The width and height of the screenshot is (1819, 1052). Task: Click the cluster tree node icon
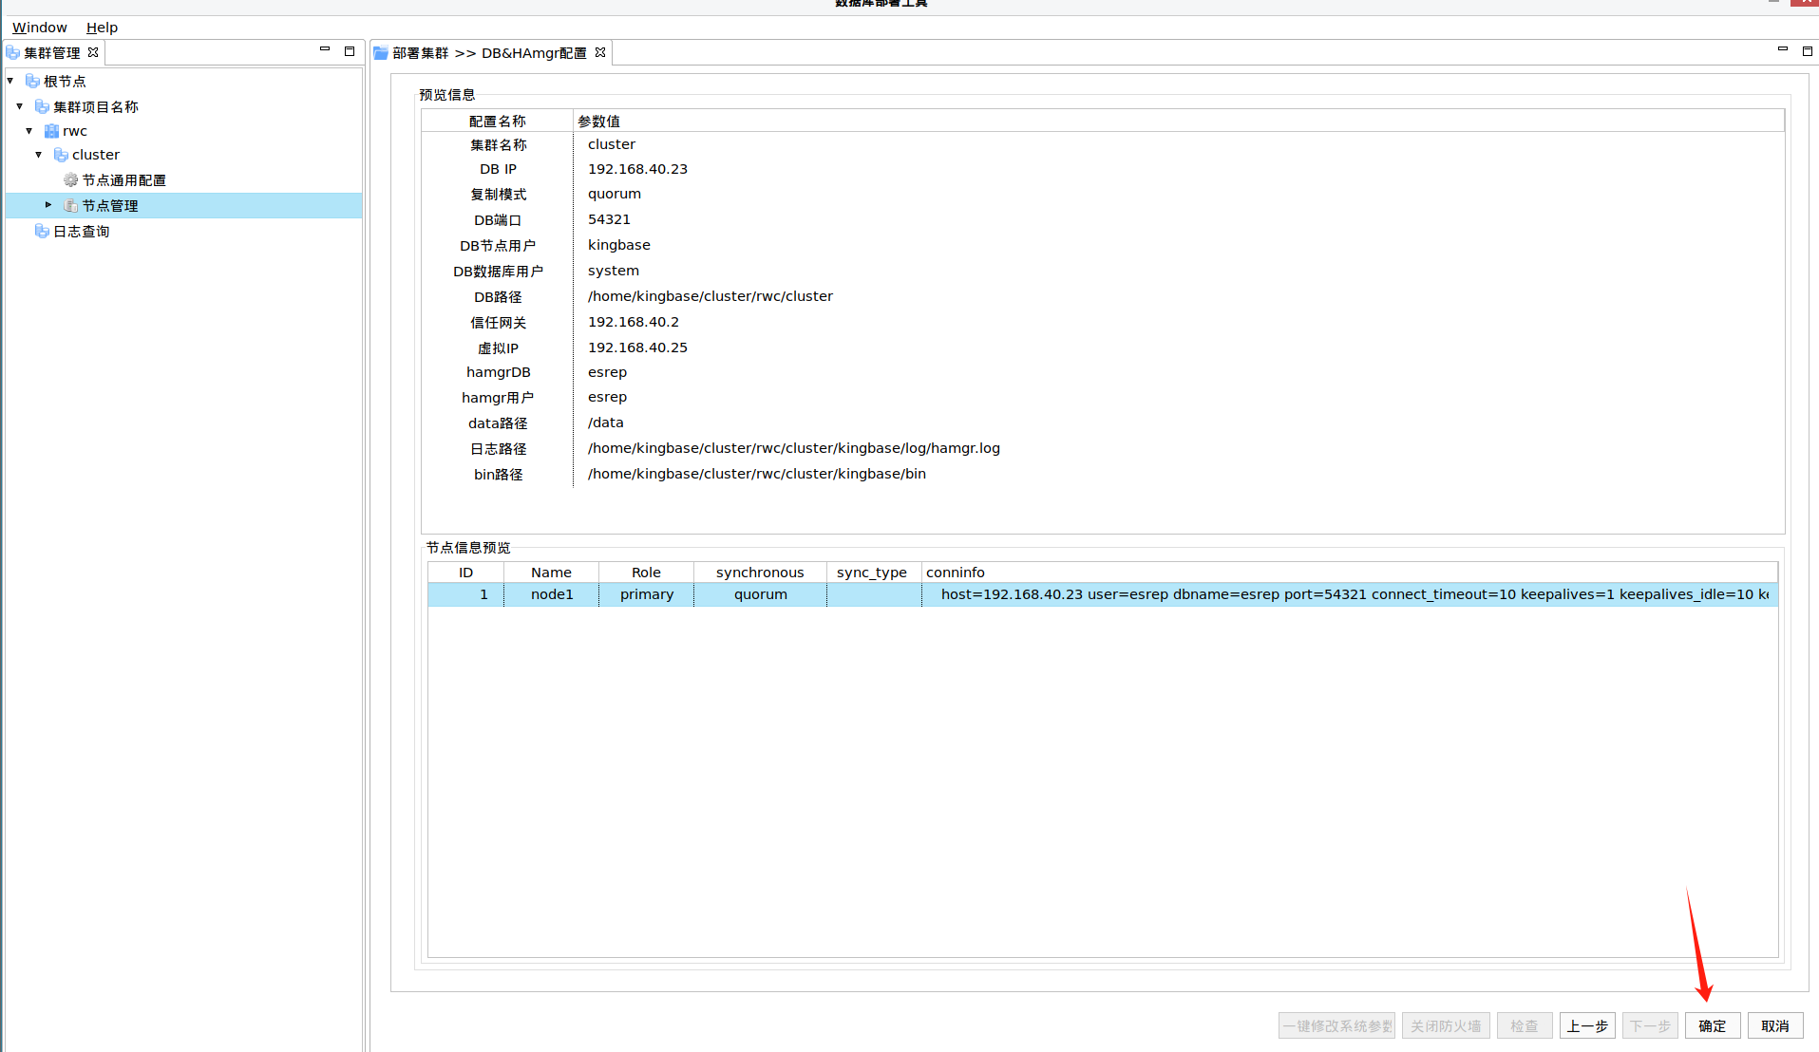[x=61, y=155]
